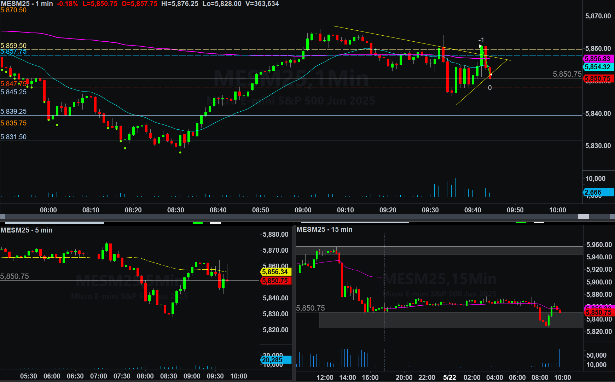Click the blue 20,285 volume tag
The image size is (615, 382).
click(275, 360)
